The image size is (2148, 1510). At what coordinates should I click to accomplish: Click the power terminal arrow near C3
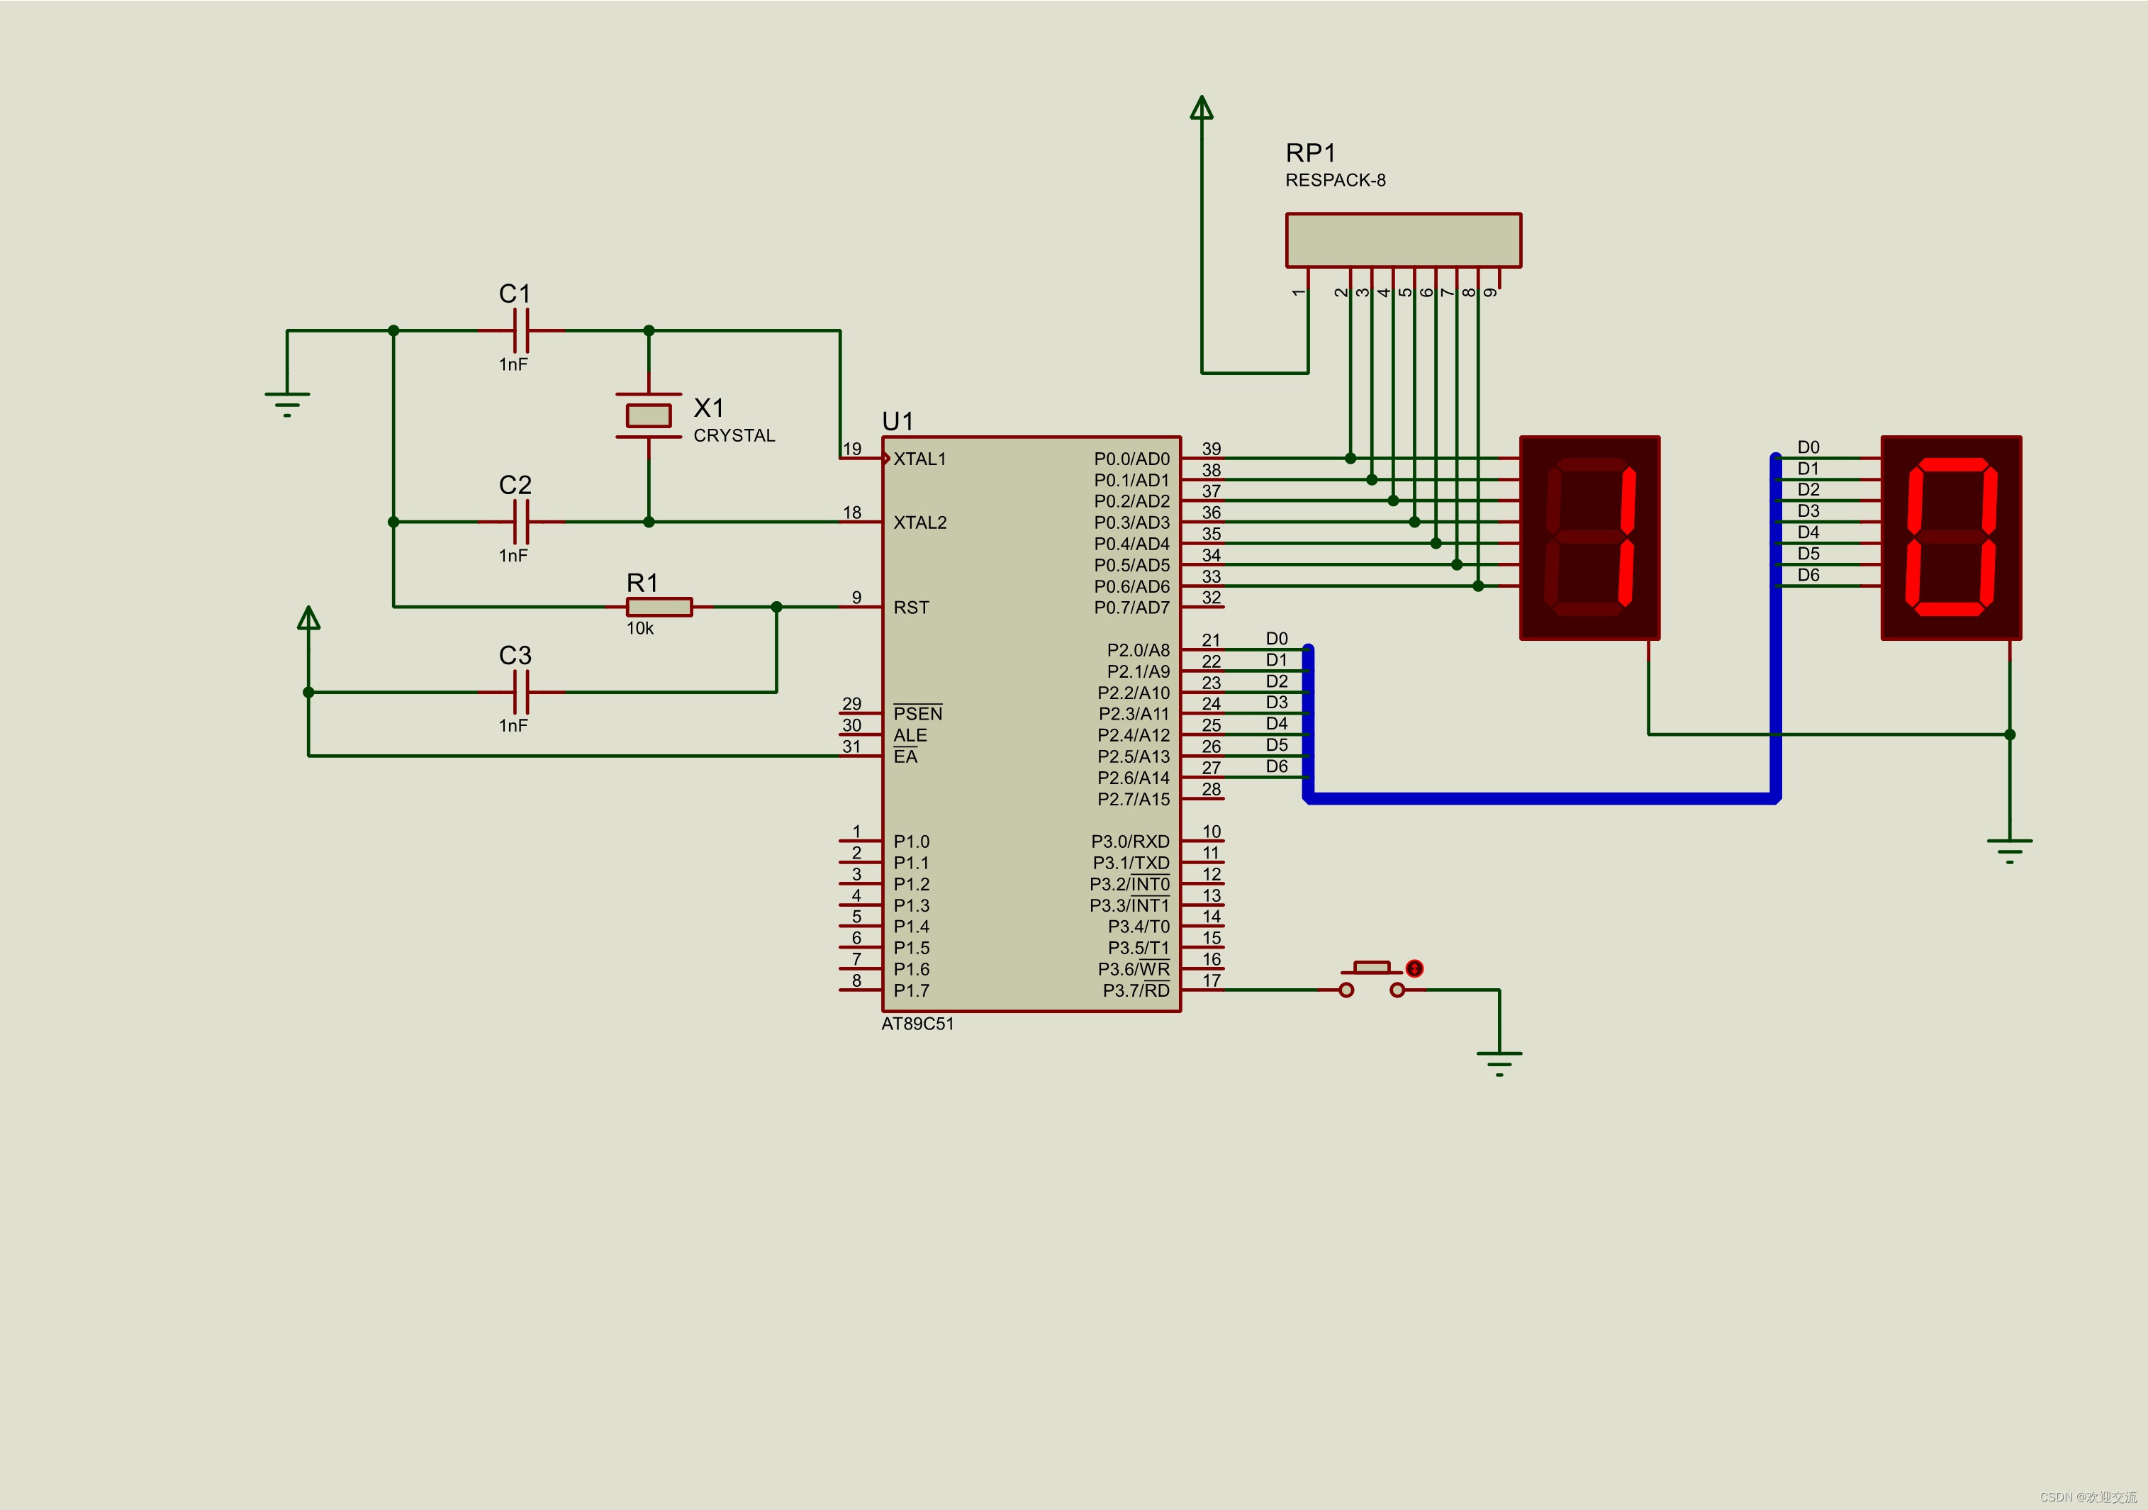coord(308,617)
